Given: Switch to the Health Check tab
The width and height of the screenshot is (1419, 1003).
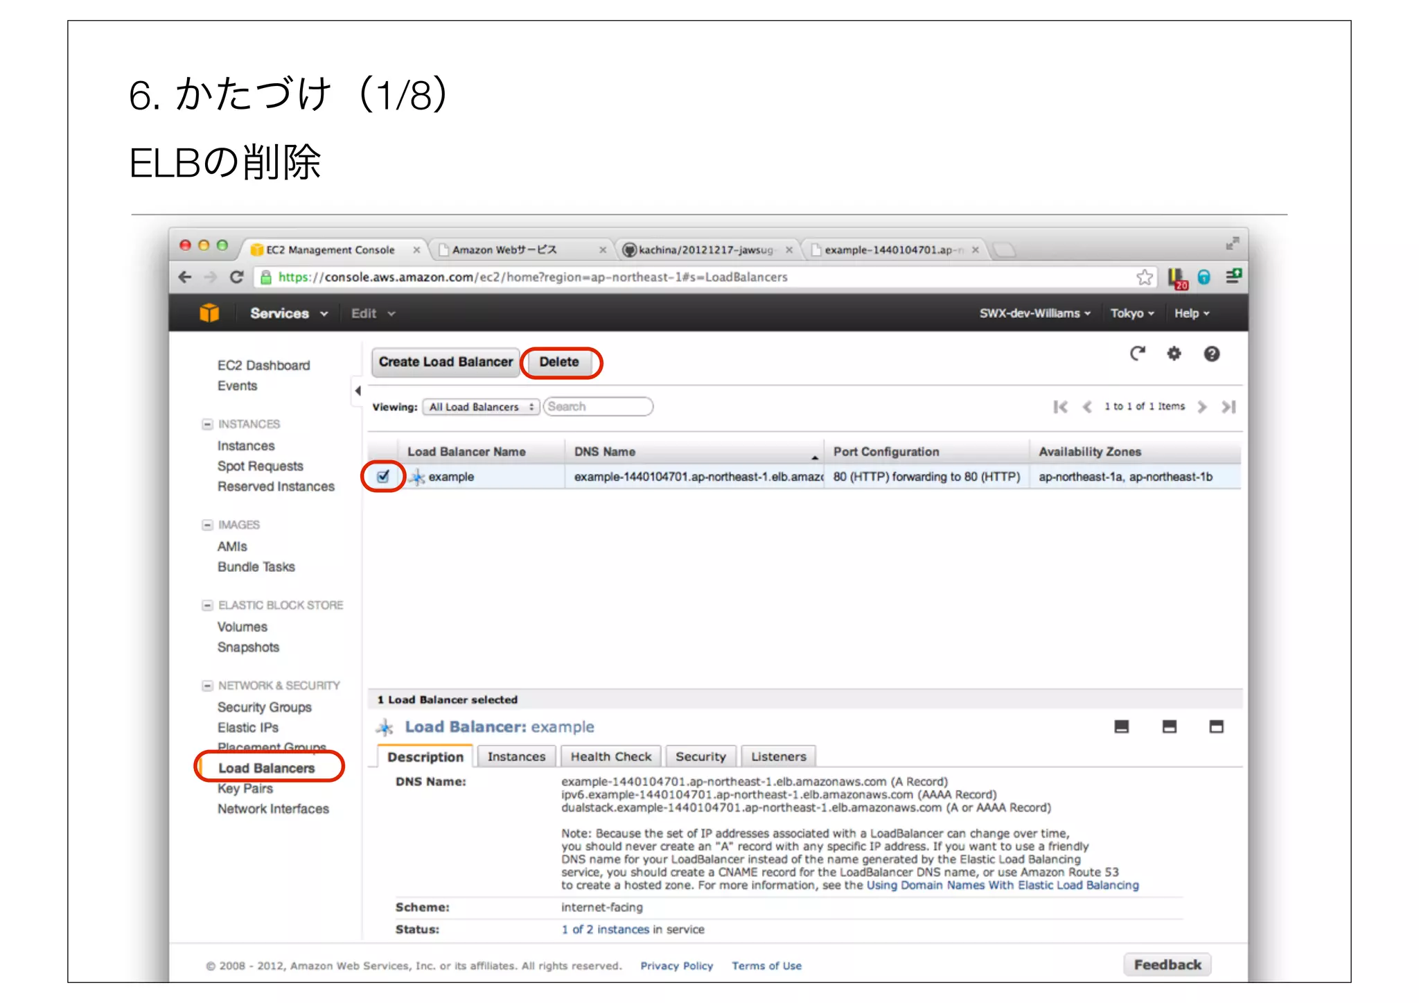Looking at the screenshot, I should point(610,757).
